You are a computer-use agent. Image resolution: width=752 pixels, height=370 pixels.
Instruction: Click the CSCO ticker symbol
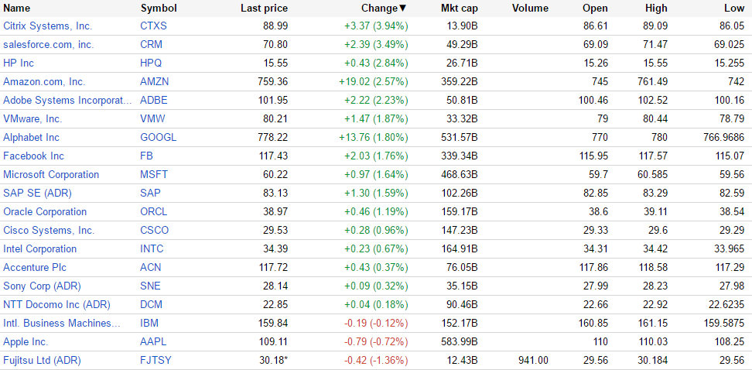click(x=155, y=231)
